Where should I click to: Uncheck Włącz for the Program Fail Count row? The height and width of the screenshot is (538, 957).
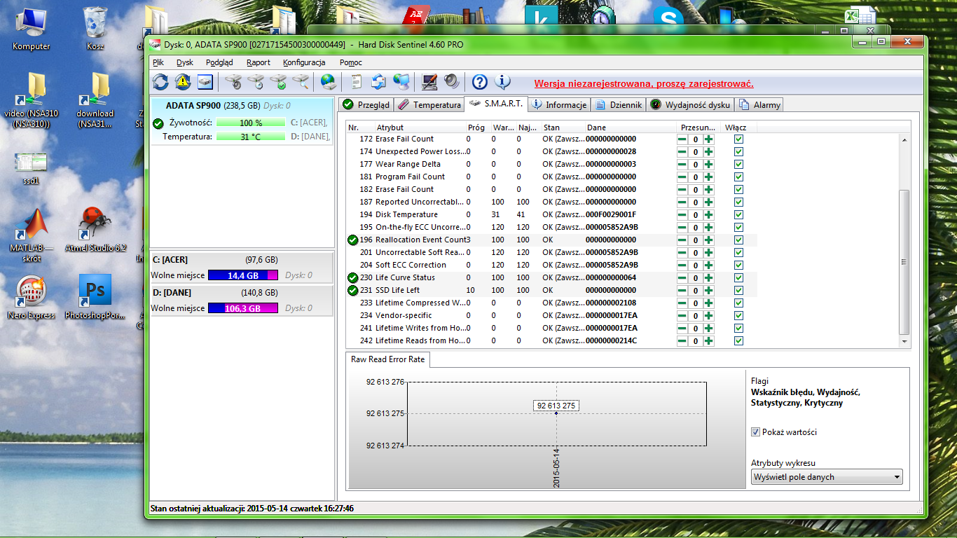coord(738,177)
